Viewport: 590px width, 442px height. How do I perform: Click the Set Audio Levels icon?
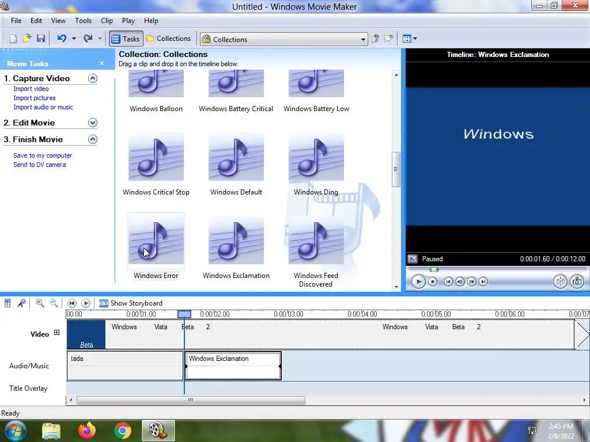pyautogui.click(x=7, y=303)
